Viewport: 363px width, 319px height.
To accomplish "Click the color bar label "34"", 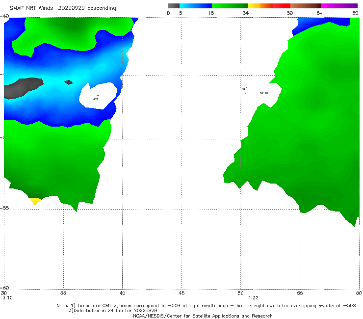I will tap(246, 13).
